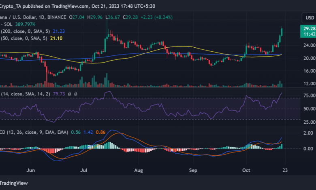
Task: Click the 24.00 price axis label
Action: [308, 45]
